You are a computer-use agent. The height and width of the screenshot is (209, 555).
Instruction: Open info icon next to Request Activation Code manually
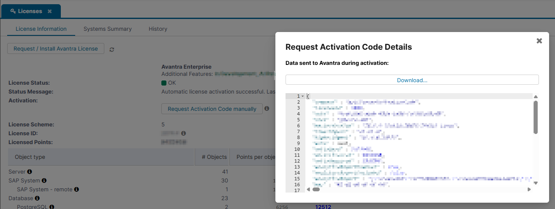point(267,109)
